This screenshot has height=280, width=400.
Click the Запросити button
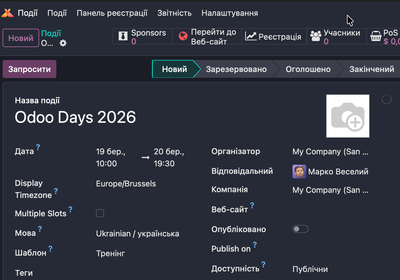click(x=29, y=69)
